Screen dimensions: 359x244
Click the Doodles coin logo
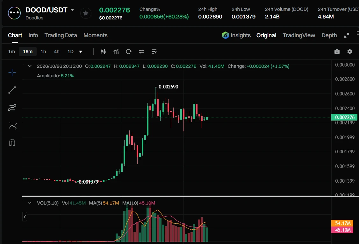point(14,13)
